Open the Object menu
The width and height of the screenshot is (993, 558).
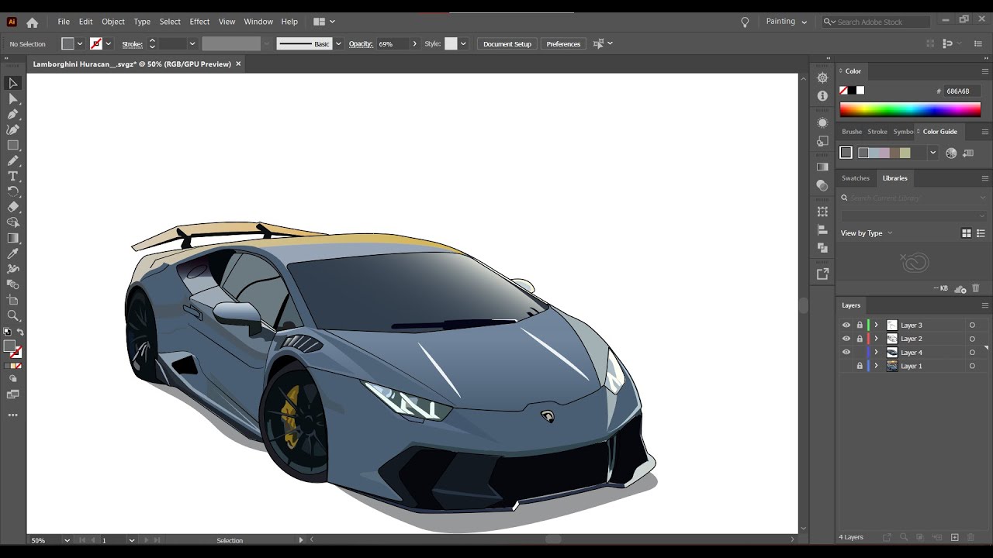(x=113, y=22)
